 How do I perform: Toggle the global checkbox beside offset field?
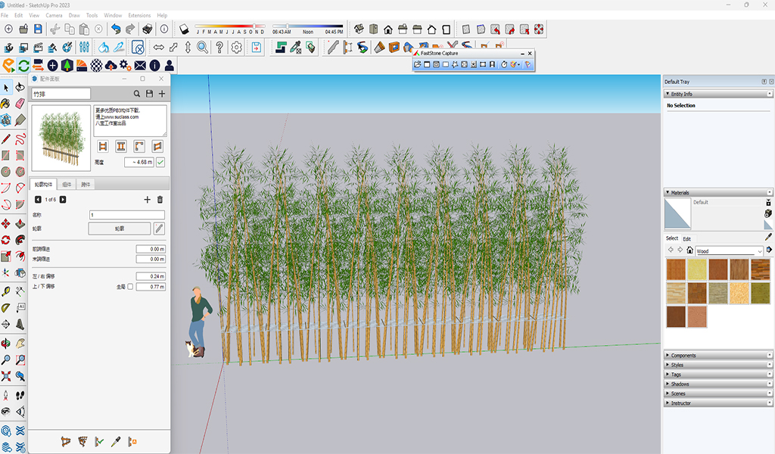[x=130, y=287]
